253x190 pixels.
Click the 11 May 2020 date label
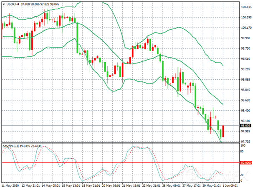point(11,185)
